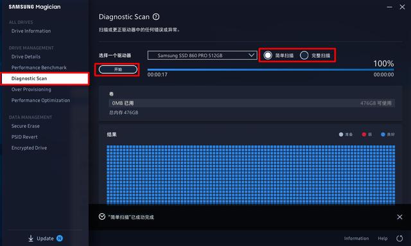Go to Performance Benchmark
This screenshot has height=246, width=411.
39,67
